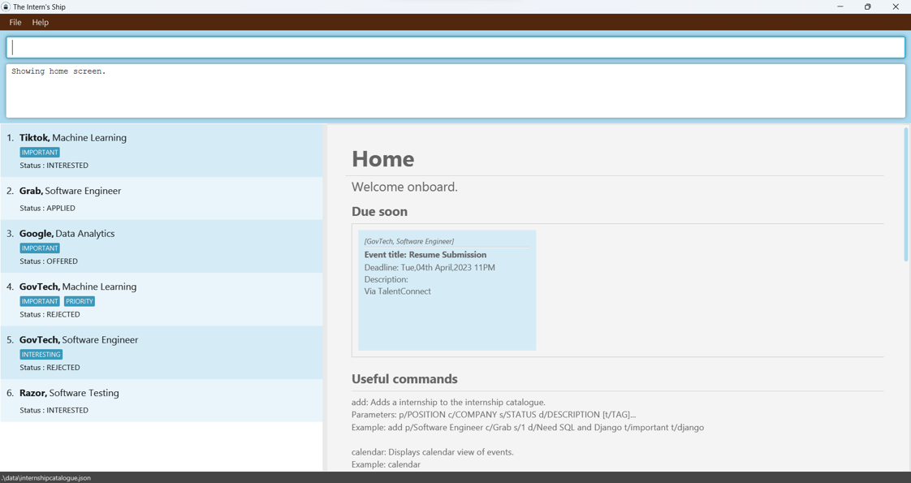The image size is (911, 483).
Task: Click the 'Via TalentConnect' description text
Action: pos(397,291)
